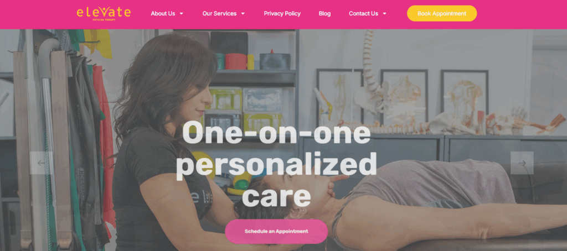The image size is (567, 251).
Task: Click the Elevate Physical Therapy logo
Action: click(x=104, y=14)
